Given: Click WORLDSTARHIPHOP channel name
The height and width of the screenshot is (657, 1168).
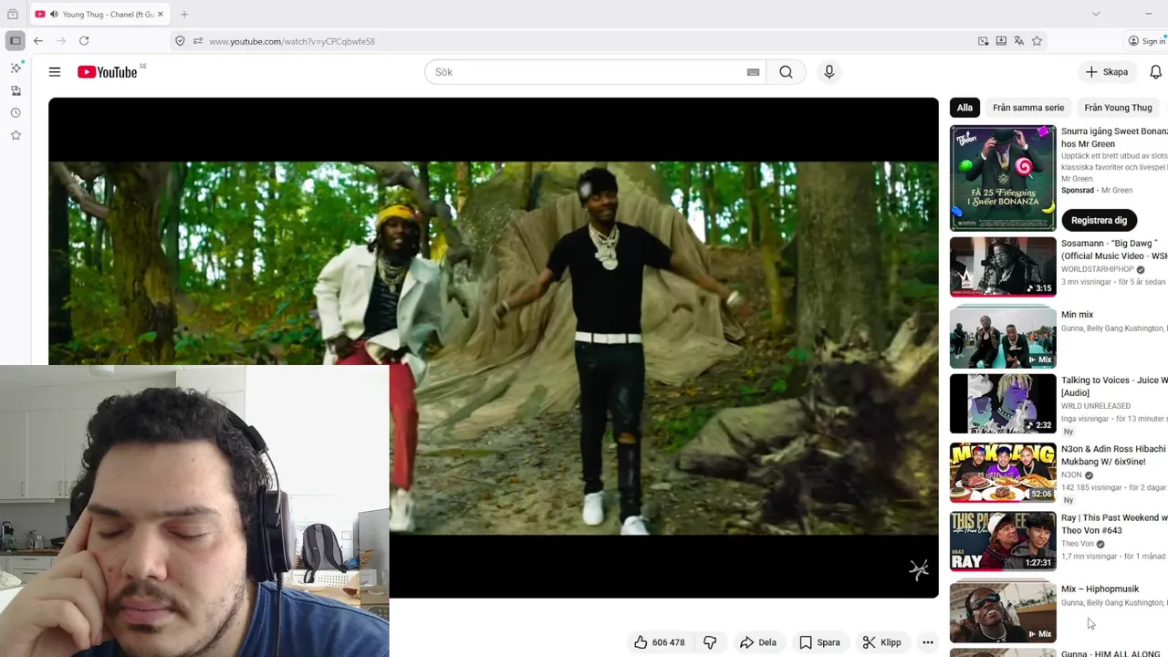Looking at the screenshot, I should tap(1097, 269).
